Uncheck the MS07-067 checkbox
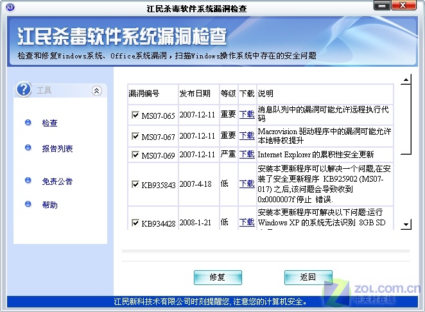 pyautogui.click(x=135, y=136)
